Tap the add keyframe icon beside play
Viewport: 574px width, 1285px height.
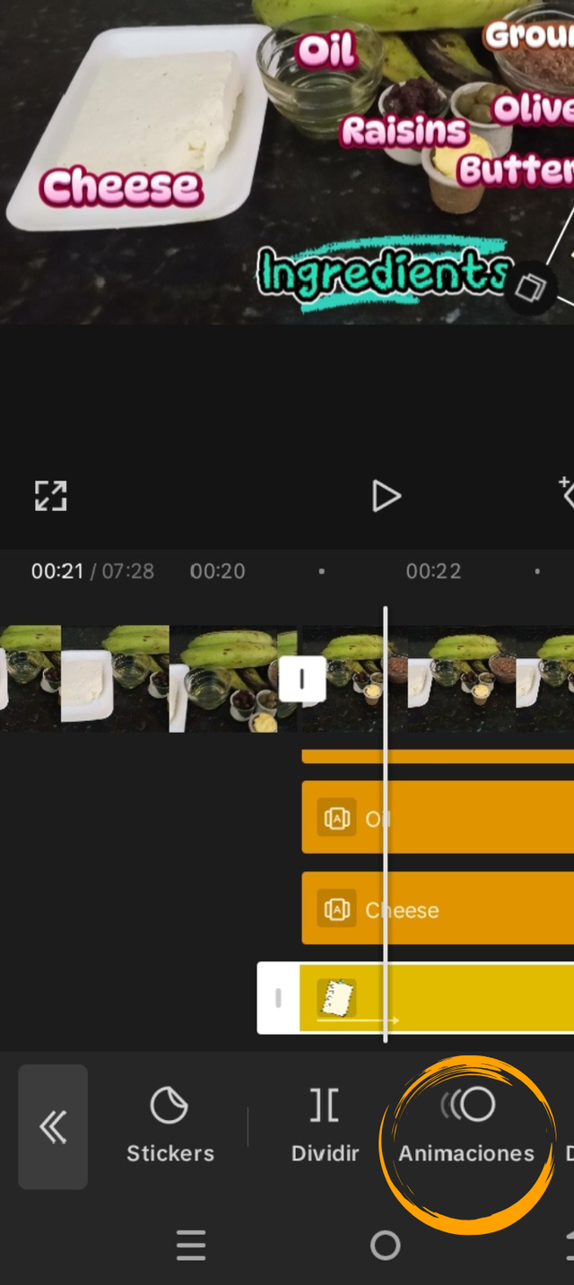pos(566,491)
